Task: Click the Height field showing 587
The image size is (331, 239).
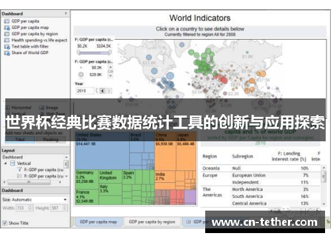Action: (x=56, y=208)
